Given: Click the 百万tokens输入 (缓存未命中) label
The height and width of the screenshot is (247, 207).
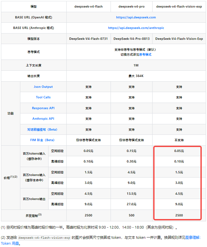Looking at the screenshot, I should tap(34, 178).
